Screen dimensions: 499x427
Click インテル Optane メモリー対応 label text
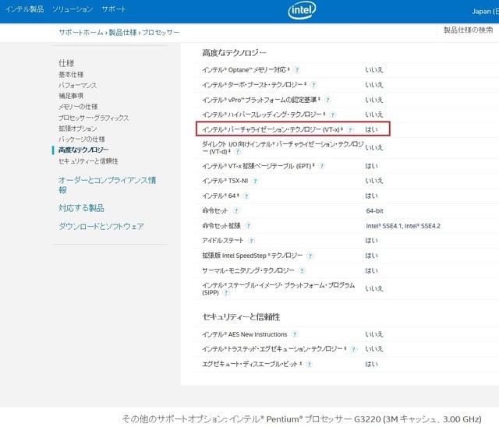click(246, 69)
